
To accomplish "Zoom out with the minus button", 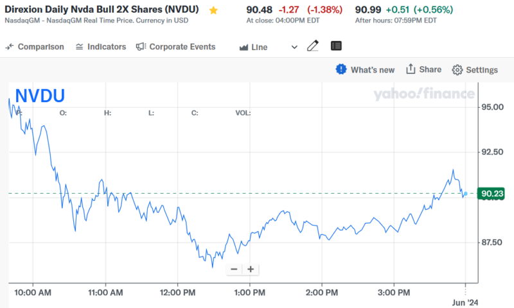I will (234, 269).
